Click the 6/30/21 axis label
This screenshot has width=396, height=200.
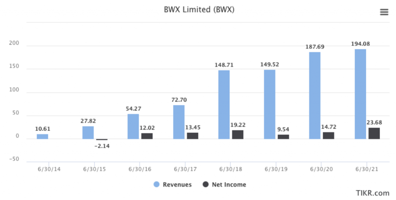(367, 169)
